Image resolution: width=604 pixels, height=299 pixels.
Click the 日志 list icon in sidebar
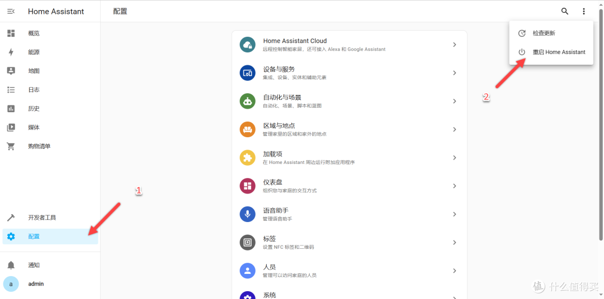11,90
